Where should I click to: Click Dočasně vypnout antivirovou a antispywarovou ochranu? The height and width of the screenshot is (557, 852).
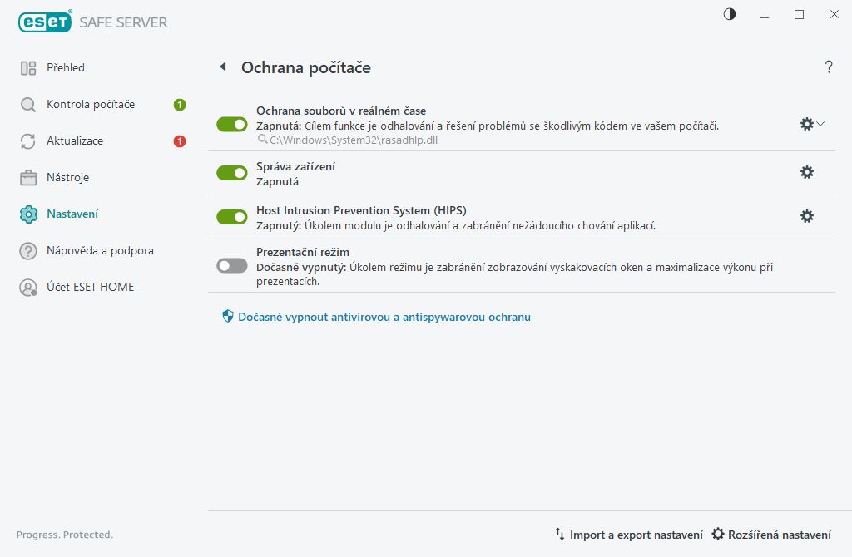384,317
